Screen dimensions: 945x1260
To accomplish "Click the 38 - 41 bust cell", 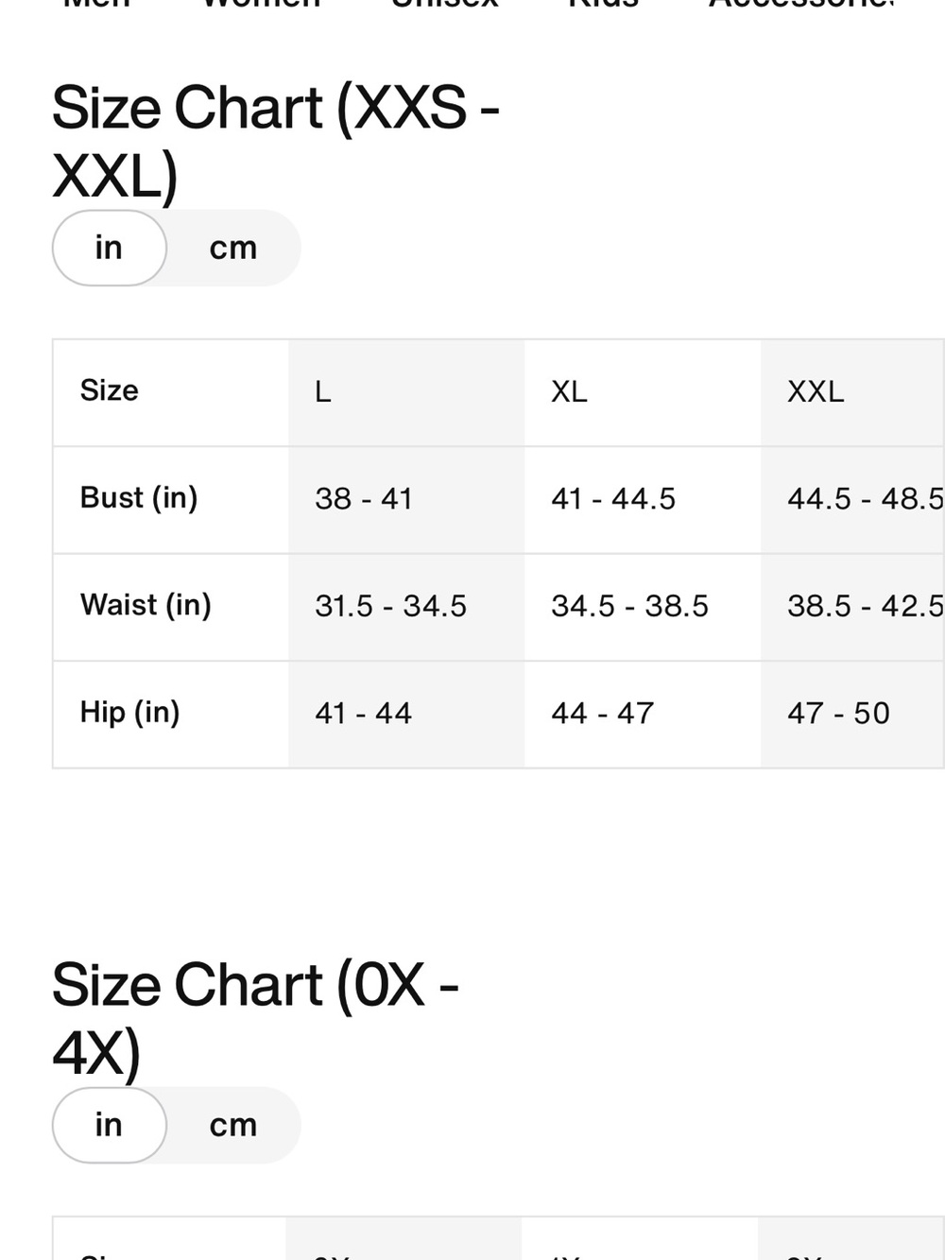I will pyautogui.click(x=406, y=499).
